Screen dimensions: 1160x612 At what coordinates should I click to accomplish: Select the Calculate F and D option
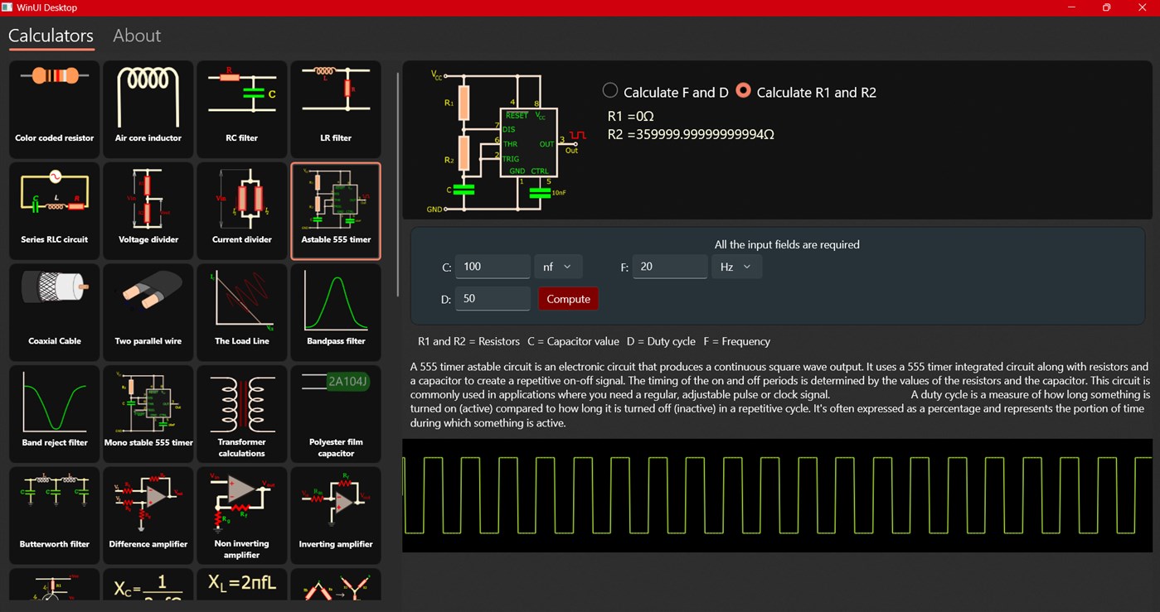click(609, 90)
